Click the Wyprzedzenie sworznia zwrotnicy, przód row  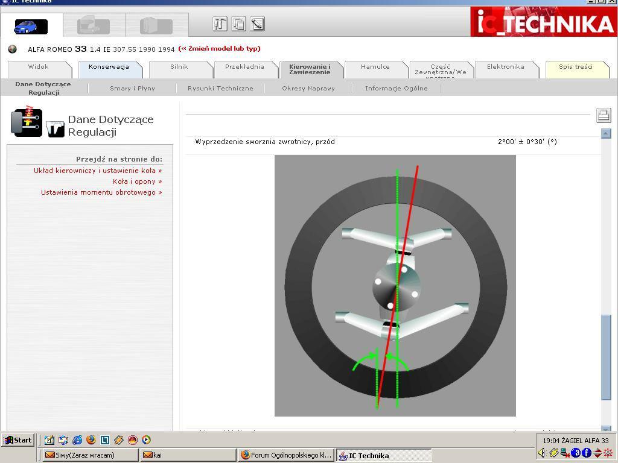pyautogui.click(x=393, y=142)
